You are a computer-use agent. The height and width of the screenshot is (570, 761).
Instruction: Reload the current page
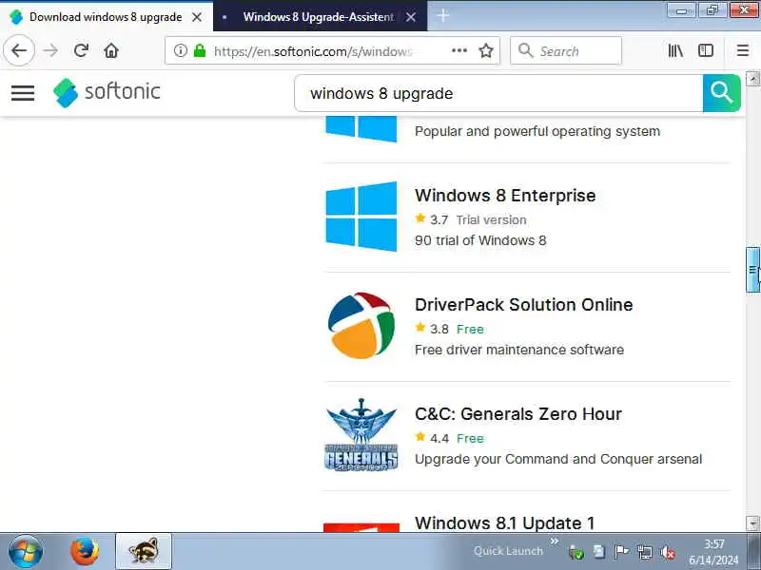81,50
